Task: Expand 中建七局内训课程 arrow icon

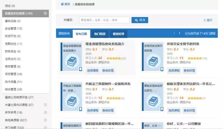Action: coord(45,105)
